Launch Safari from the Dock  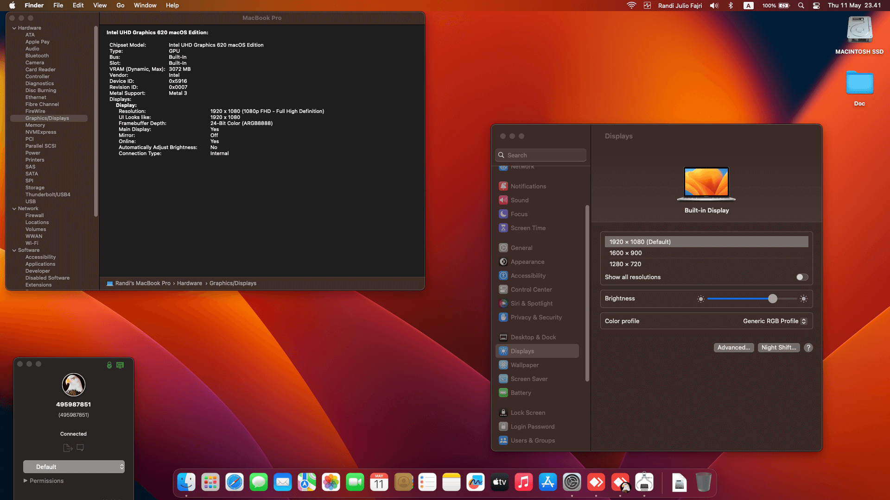coord(235,482)
